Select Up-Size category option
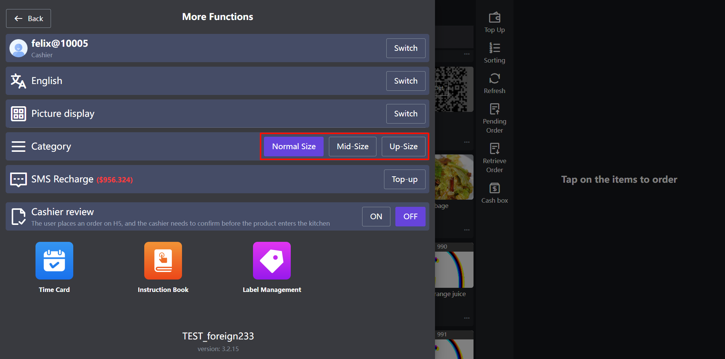 coord(403,147)
